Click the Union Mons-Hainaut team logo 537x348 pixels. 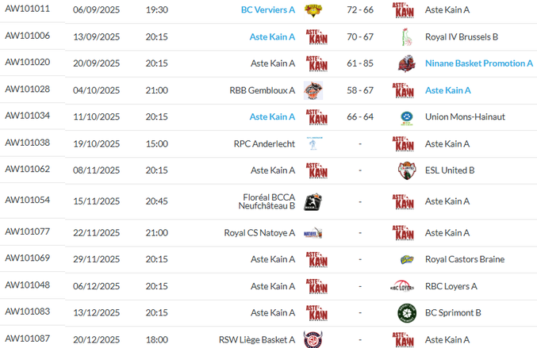pyautogui.click(x=407, y=117)
